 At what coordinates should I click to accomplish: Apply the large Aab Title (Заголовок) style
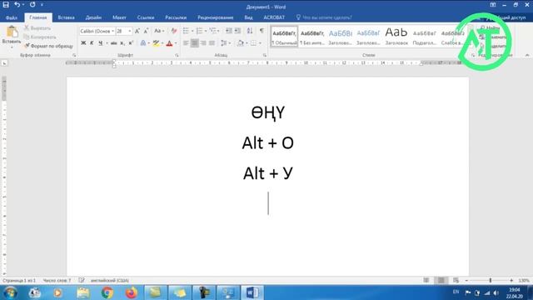point(396,37)
